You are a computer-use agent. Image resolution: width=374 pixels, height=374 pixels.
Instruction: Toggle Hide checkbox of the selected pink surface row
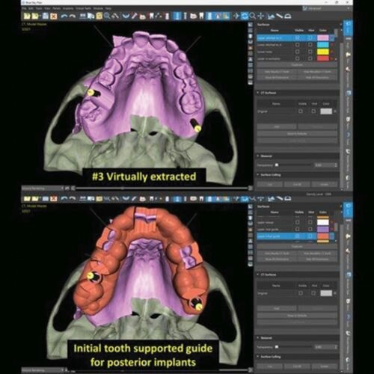[x=310, y=38]
